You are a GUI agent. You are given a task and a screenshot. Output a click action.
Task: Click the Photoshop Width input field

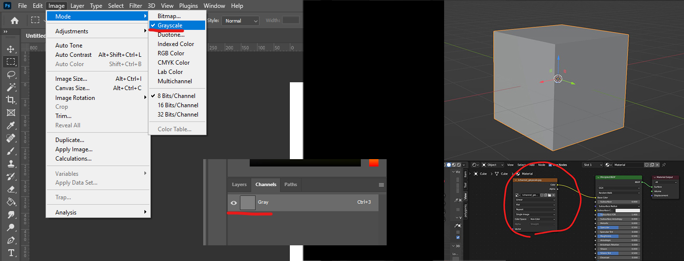(291, 20)
